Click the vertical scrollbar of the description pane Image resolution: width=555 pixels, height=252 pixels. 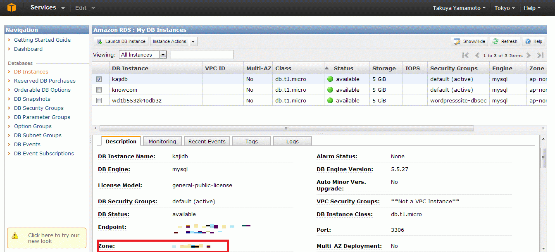point(543,158)
